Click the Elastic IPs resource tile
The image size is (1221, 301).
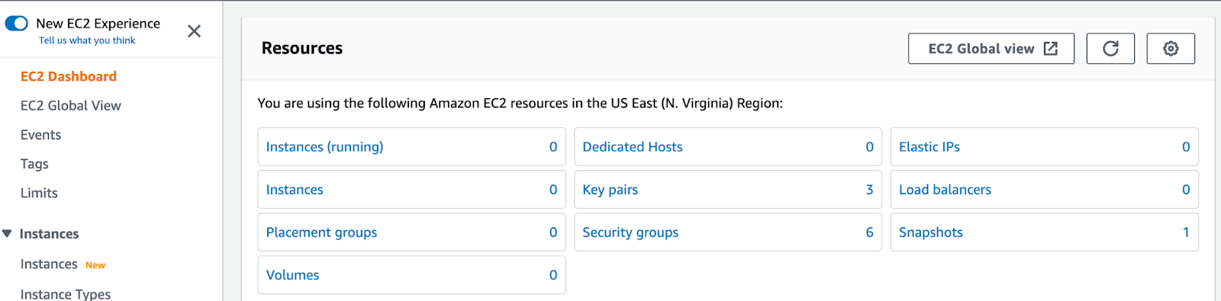[1044, 147]
